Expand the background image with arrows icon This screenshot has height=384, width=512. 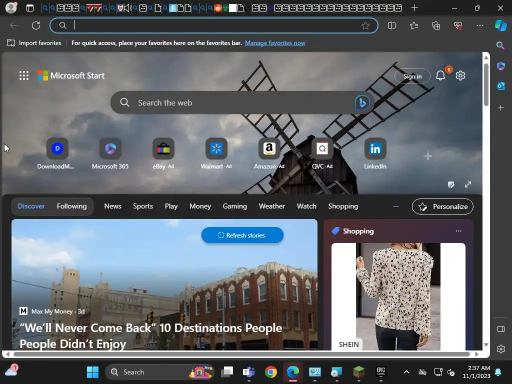(468, 185)
